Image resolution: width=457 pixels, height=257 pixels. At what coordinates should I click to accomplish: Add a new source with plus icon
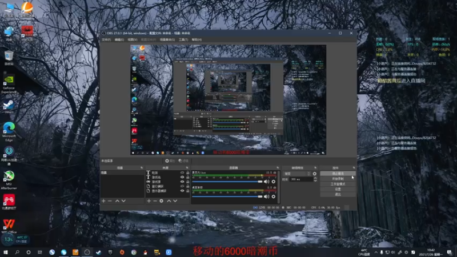(x=149, y=201)
